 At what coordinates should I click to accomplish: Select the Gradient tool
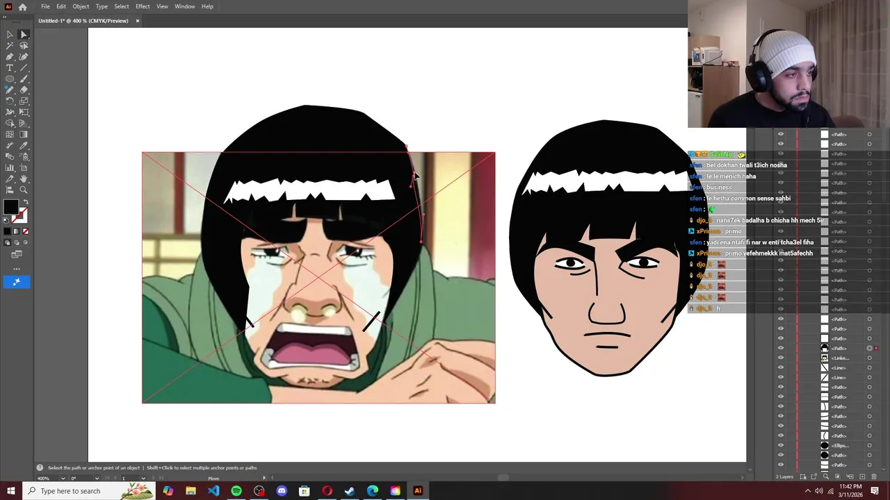click(x=24, y=134)
